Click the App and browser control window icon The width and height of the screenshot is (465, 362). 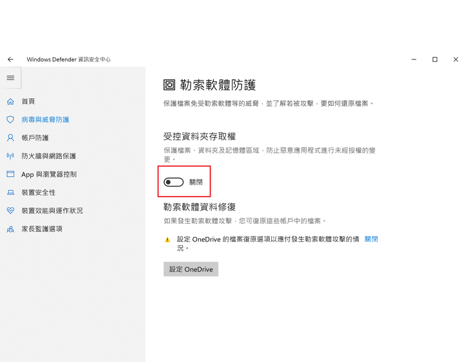[10, 174]
